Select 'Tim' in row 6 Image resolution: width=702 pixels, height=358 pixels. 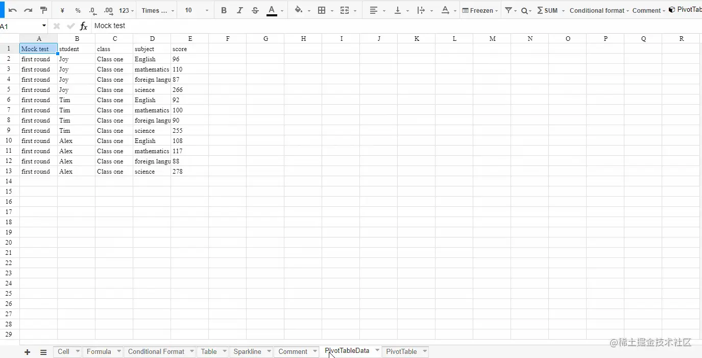pyautogui.click(x=77, y=100)
